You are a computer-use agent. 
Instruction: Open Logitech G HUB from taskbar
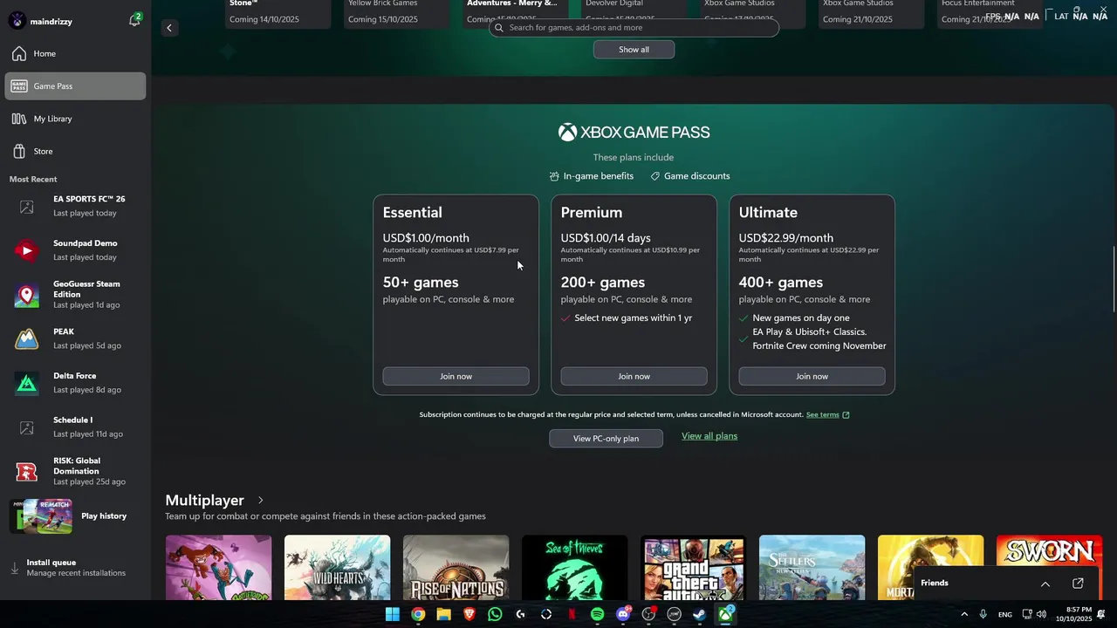pyautogui.click(x=521, y=614)
